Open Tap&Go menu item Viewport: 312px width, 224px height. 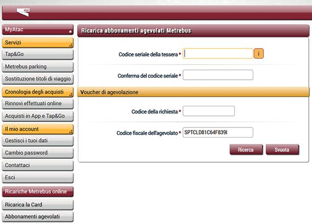[38, 54]
